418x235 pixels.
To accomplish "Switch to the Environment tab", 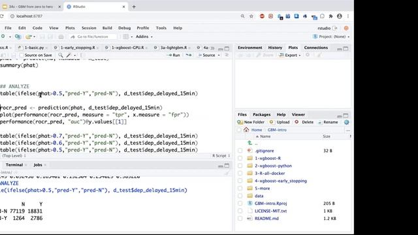I will [250, 48].
